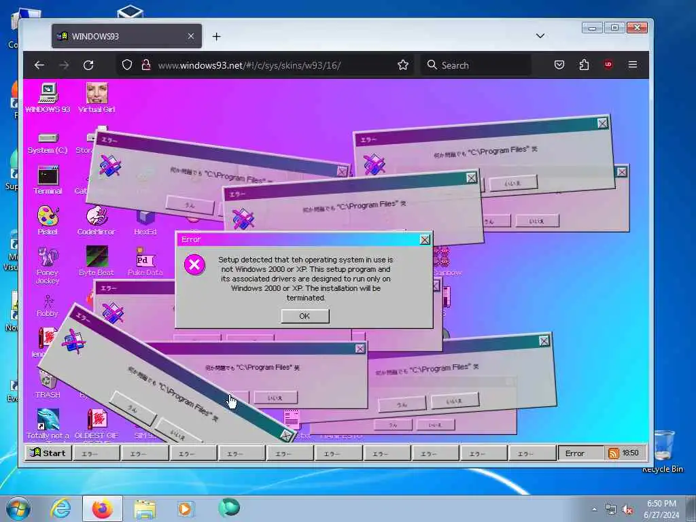
Task: Open the Totally not a virus dolphin icon
Action: click(x=48, y=424)
